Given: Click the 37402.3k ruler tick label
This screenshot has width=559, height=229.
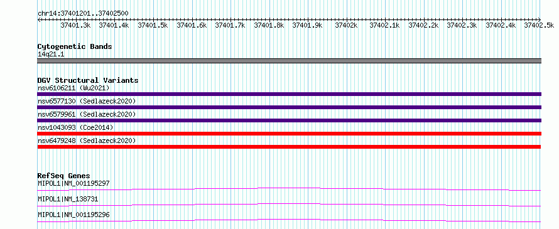Looking at the screenshot, I should [x=462, y=25].
